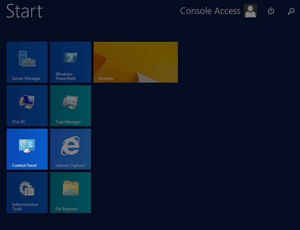Launch the Task Manager tile
Viewport: 300px width, 230px height.
click(70, 106)
